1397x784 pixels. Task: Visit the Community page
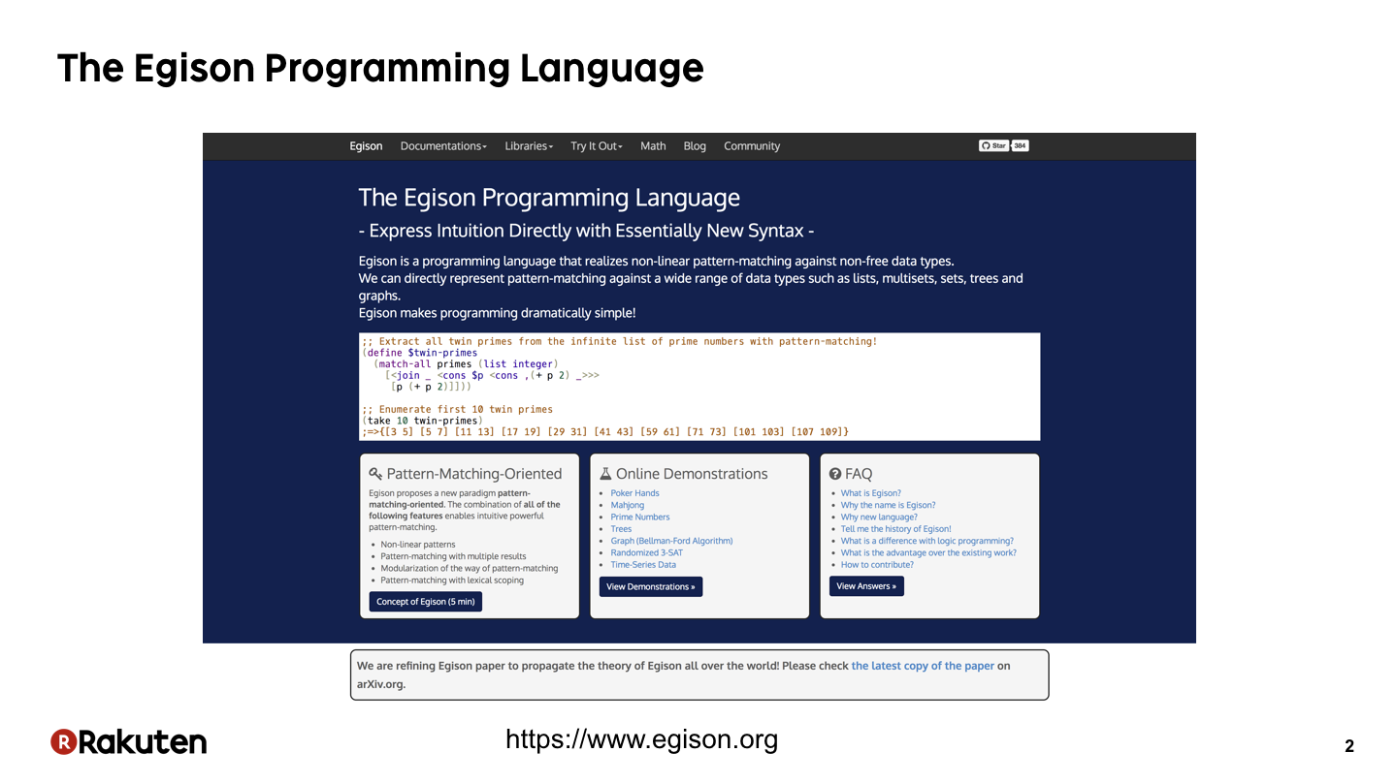click(x=752, y=146)
